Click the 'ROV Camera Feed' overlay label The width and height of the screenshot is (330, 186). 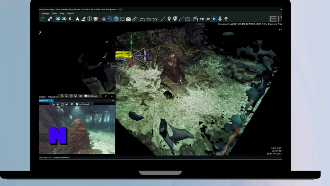coord(271,24)
